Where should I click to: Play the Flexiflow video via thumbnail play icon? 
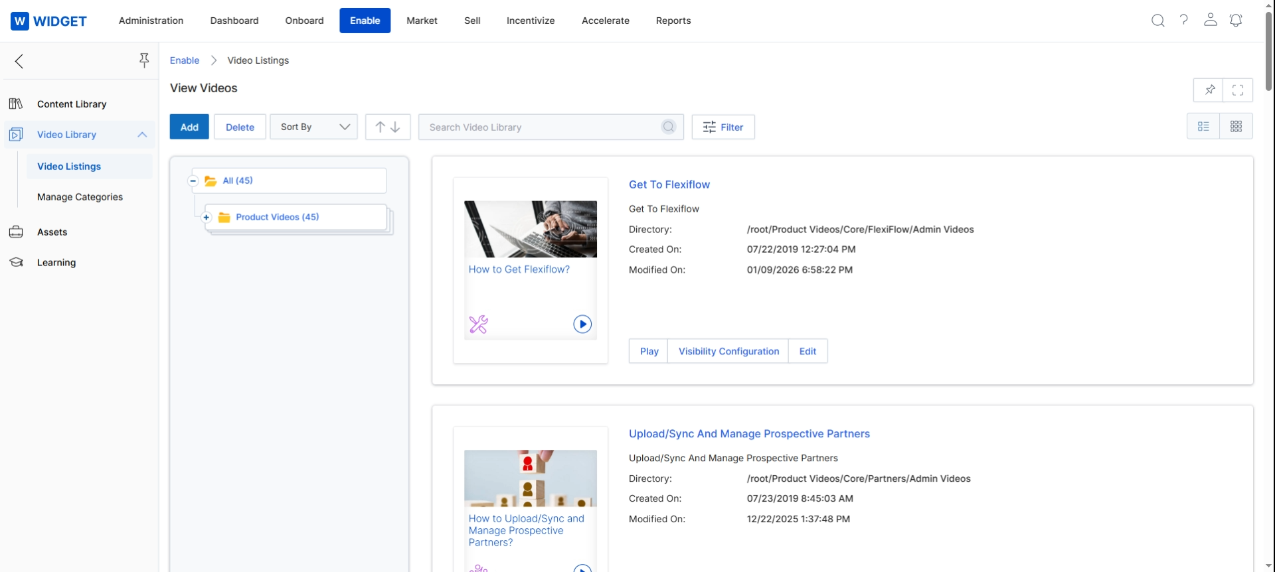point(582,324)
